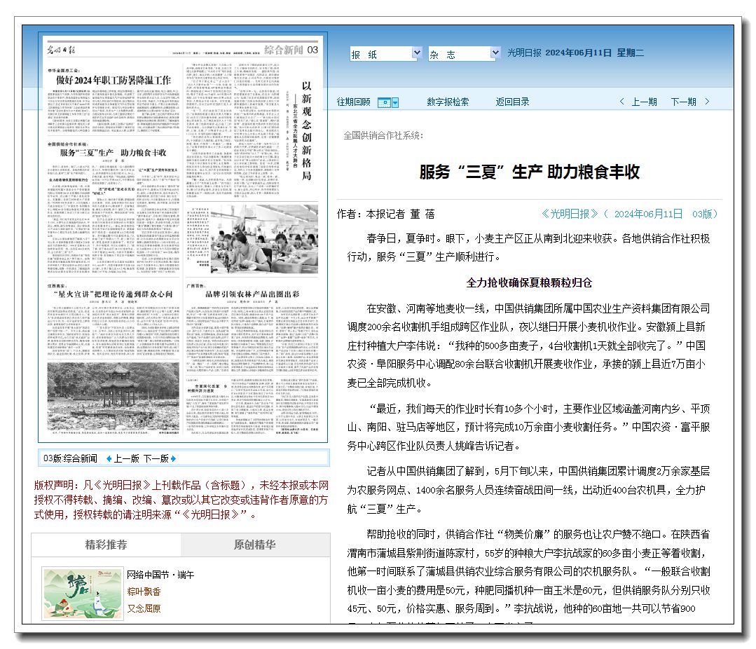Switch to the 精彩推荐 tab

point(106,545)
